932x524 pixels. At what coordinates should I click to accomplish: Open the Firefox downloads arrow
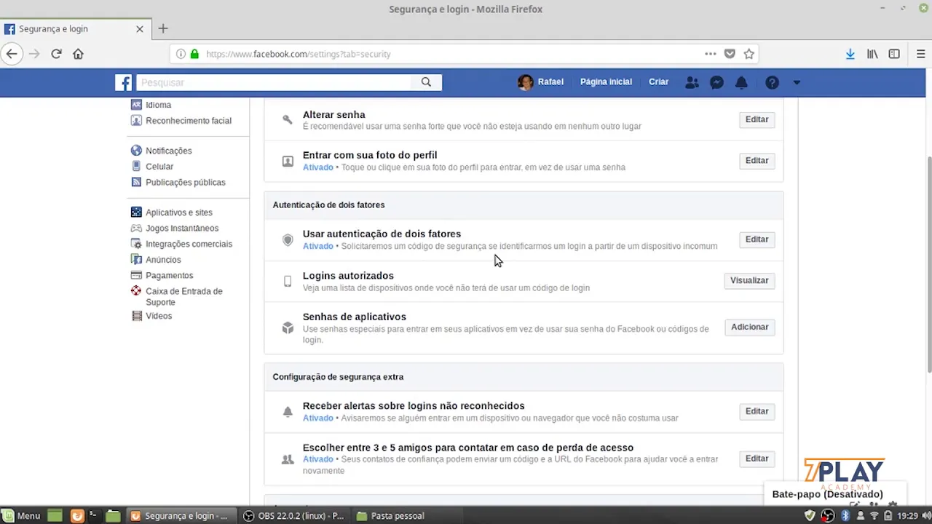pos(850,54)
